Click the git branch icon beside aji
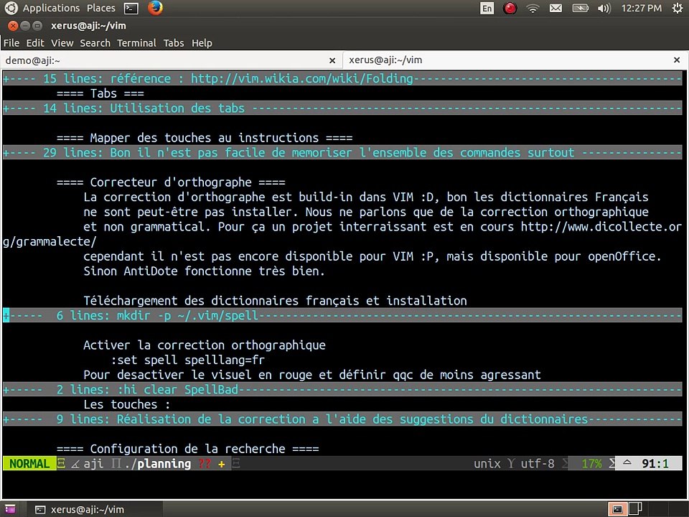 [75, 464]
